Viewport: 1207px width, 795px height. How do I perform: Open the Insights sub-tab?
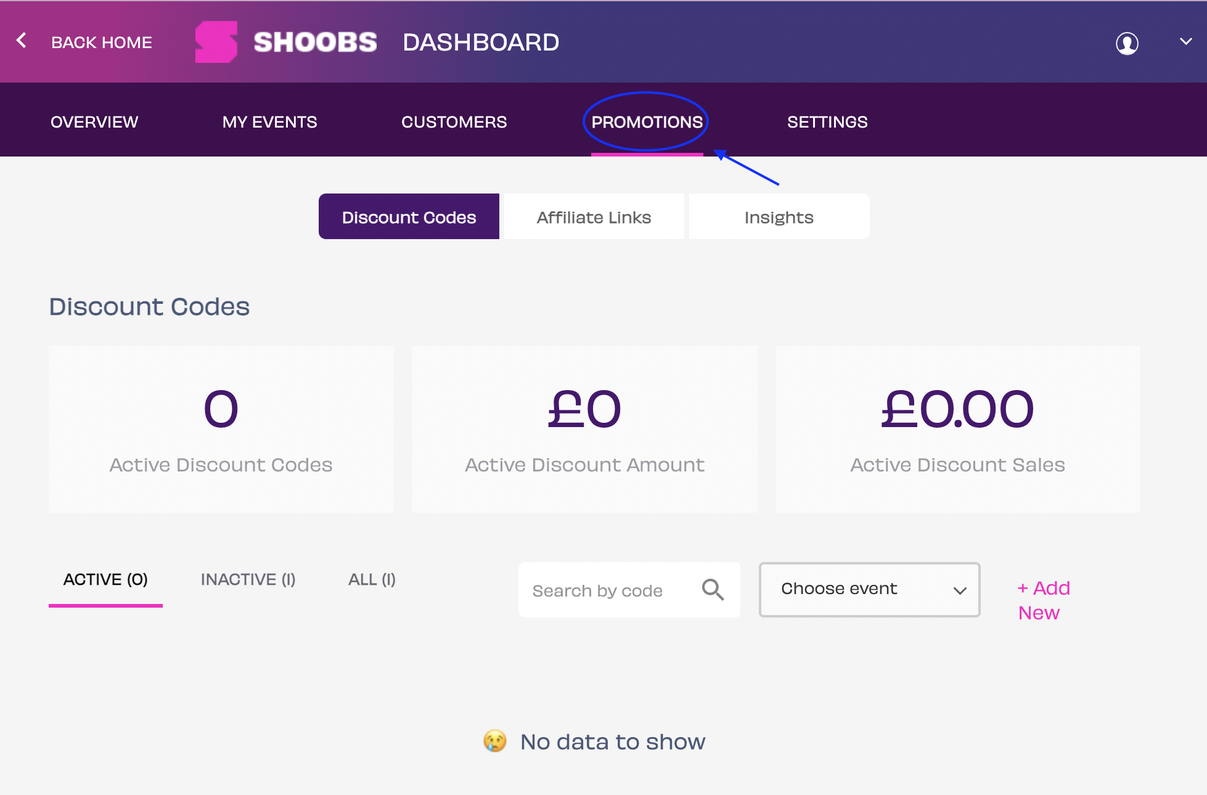pyautogui.click(x=779, y=216)
